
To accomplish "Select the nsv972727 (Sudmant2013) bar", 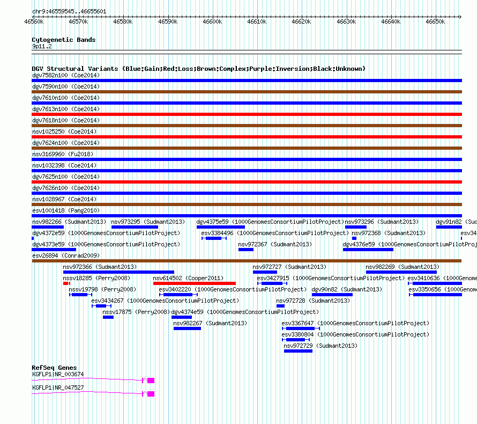I will [x=265, y=272].
